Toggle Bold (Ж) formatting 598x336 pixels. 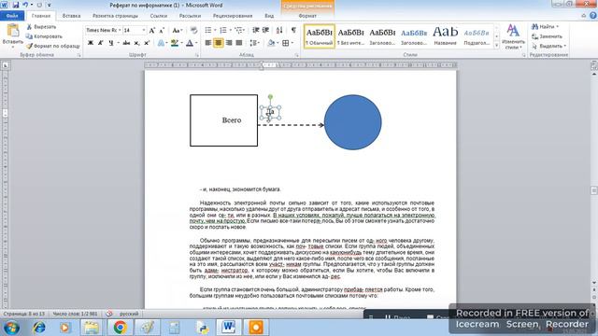point(91,43)
